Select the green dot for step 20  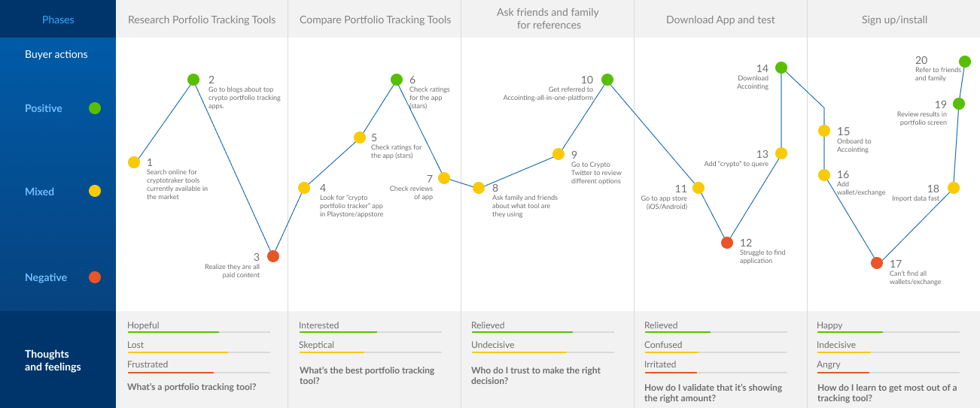[x=965, y=61]
